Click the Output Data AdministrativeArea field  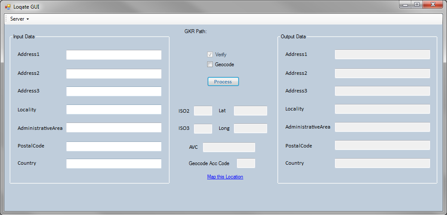pos(382,127)
